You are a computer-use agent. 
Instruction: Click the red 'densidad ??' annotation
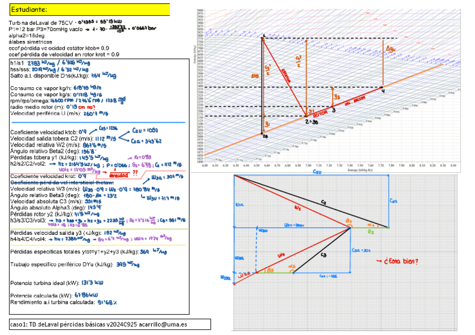(x=123, y=174)
